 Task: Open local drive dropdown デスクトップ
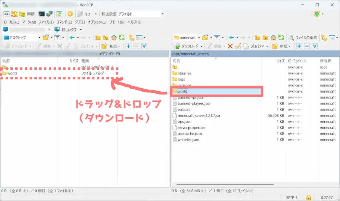coord(22,37)
